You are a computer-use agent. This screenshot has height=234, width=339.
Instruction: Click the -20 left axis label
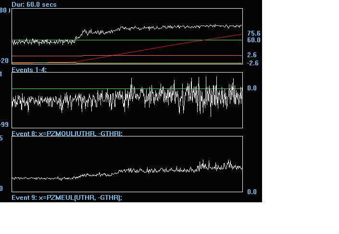click(4, 61)
